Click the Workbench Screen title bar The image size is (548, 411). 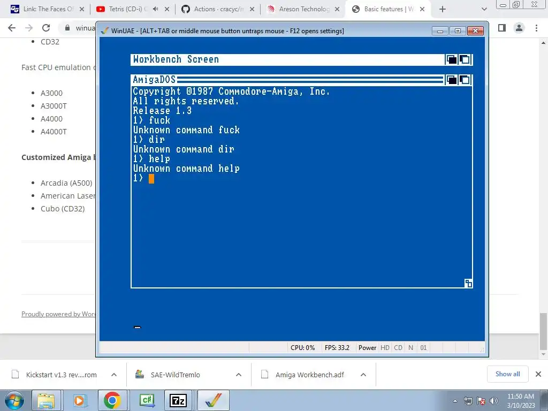pos(287,59)
